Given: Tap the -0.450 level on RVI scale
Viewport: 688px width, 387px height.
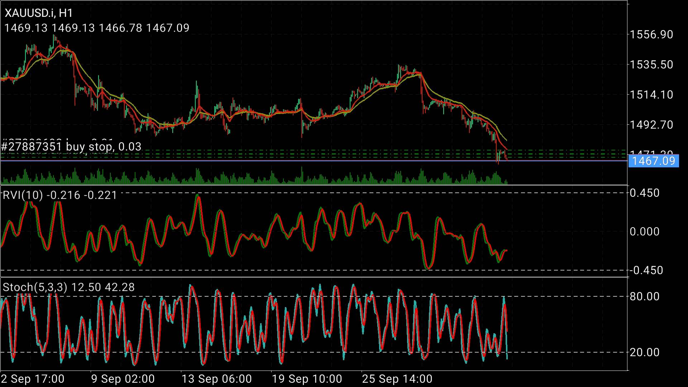Looking at the screenshot, I should 646,271.
